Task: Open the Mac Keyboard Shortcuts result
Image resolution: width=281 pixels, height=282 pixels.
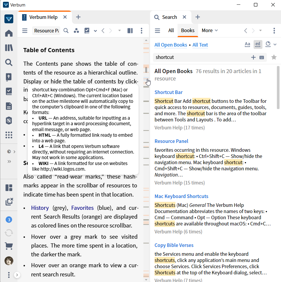Action: [181, 196]
